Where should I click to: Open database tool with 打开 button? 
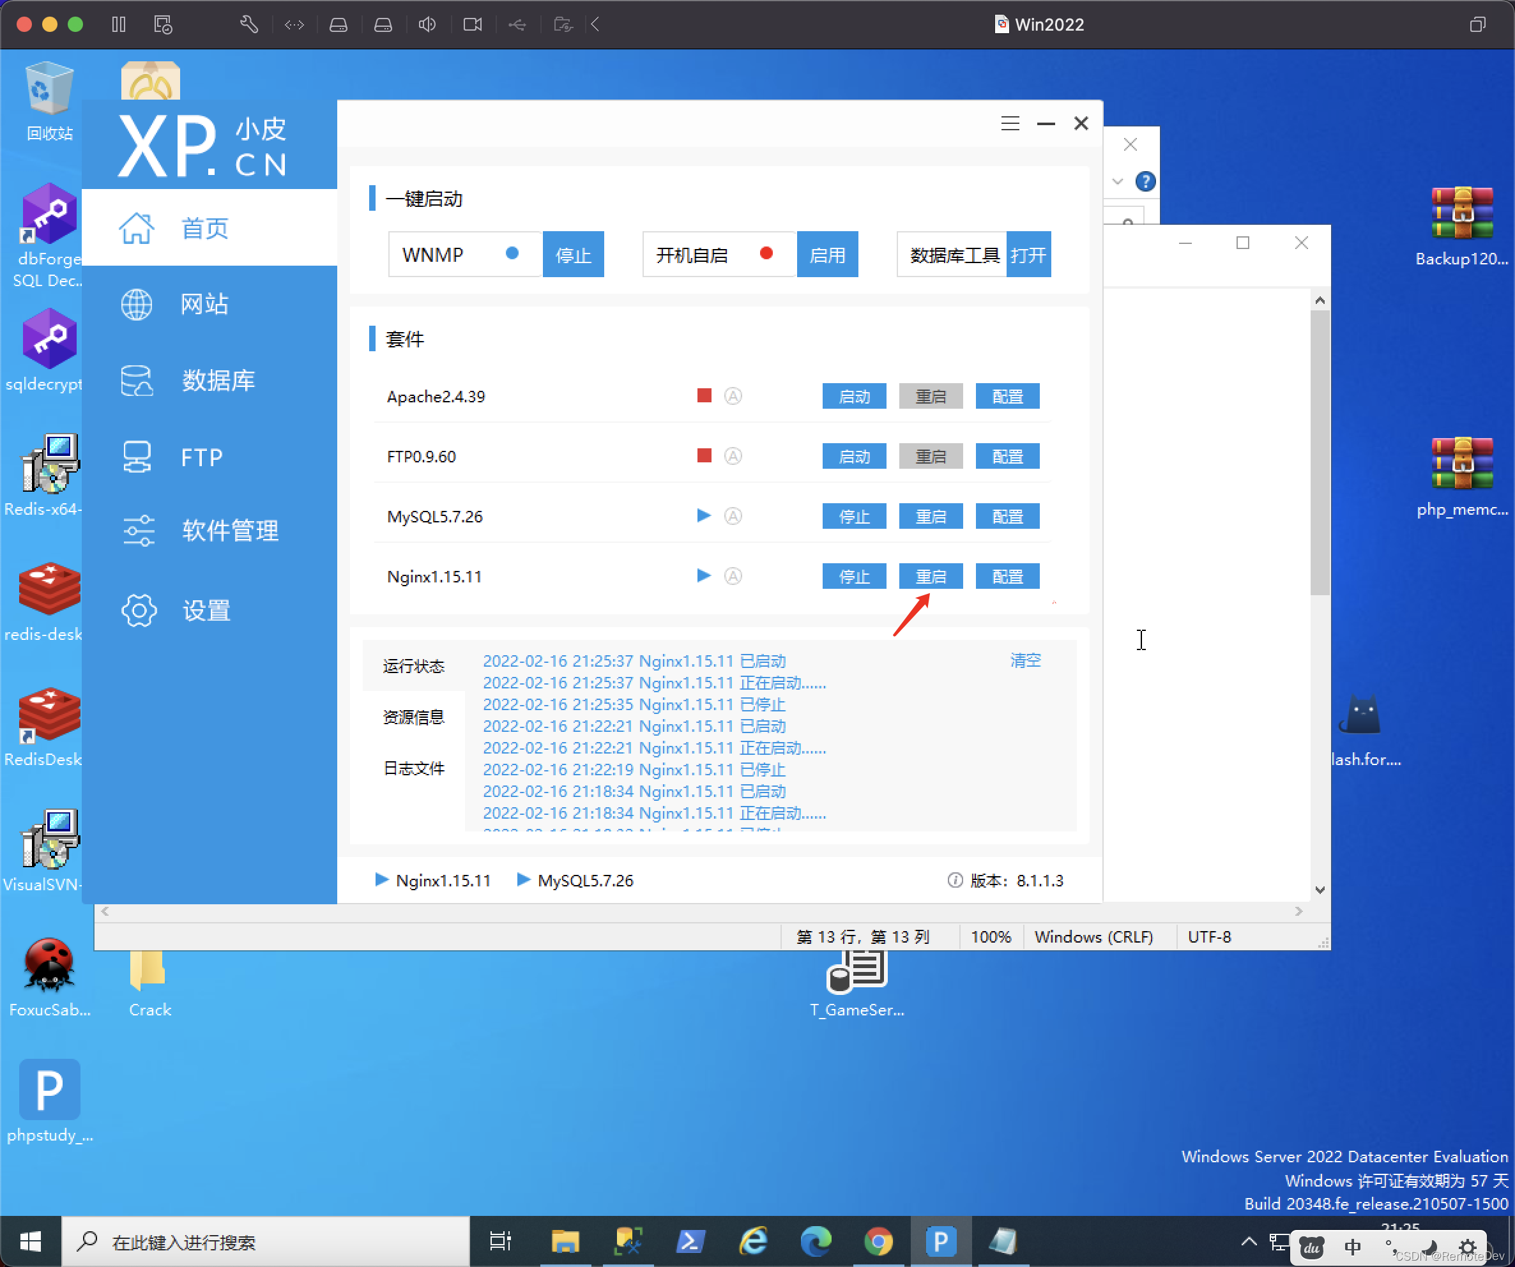(1028, 255)
